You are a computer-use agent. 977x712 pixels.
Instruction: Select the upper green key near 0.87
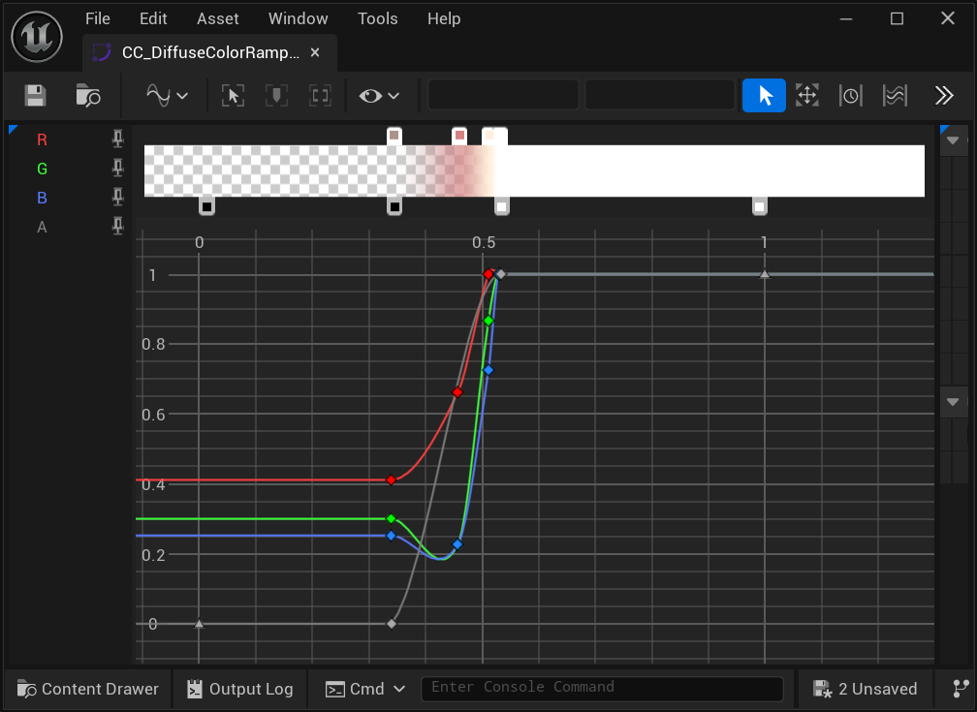click(x=488, y=321)
